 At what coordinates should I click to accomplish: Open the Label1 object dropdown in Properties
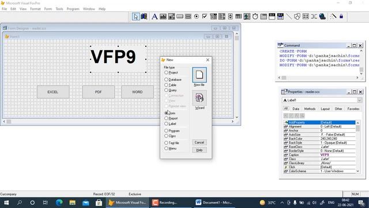(359, 100)
